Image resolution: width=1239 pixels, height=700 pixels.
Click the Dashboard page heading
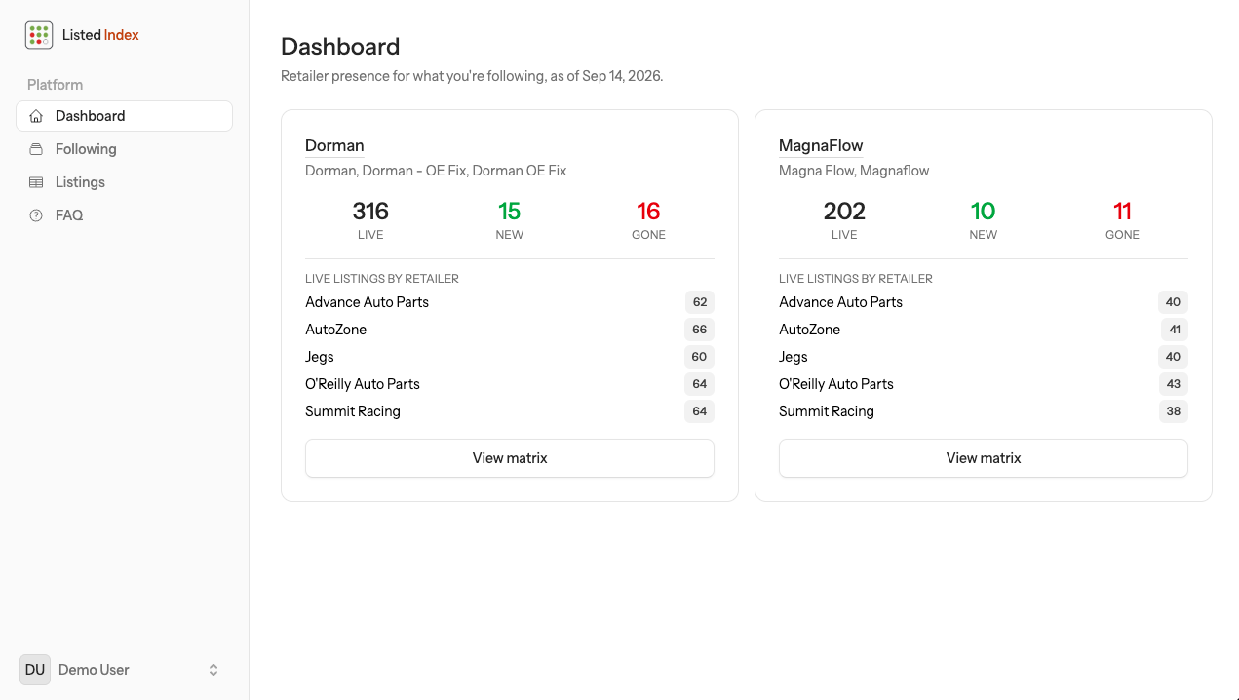point(340,47)
